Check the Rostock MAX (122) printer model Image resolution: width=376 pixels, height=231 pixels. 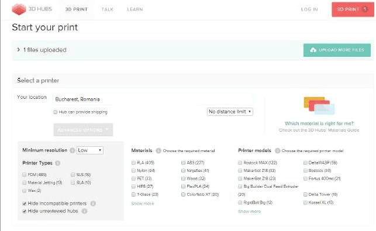240,163
